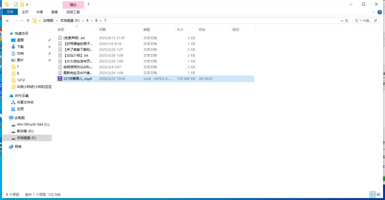Image resolution: width=385 pixels, height=200 pixels.
Task: Click the folder icon in address bar
Action: (x=35, y=21)
